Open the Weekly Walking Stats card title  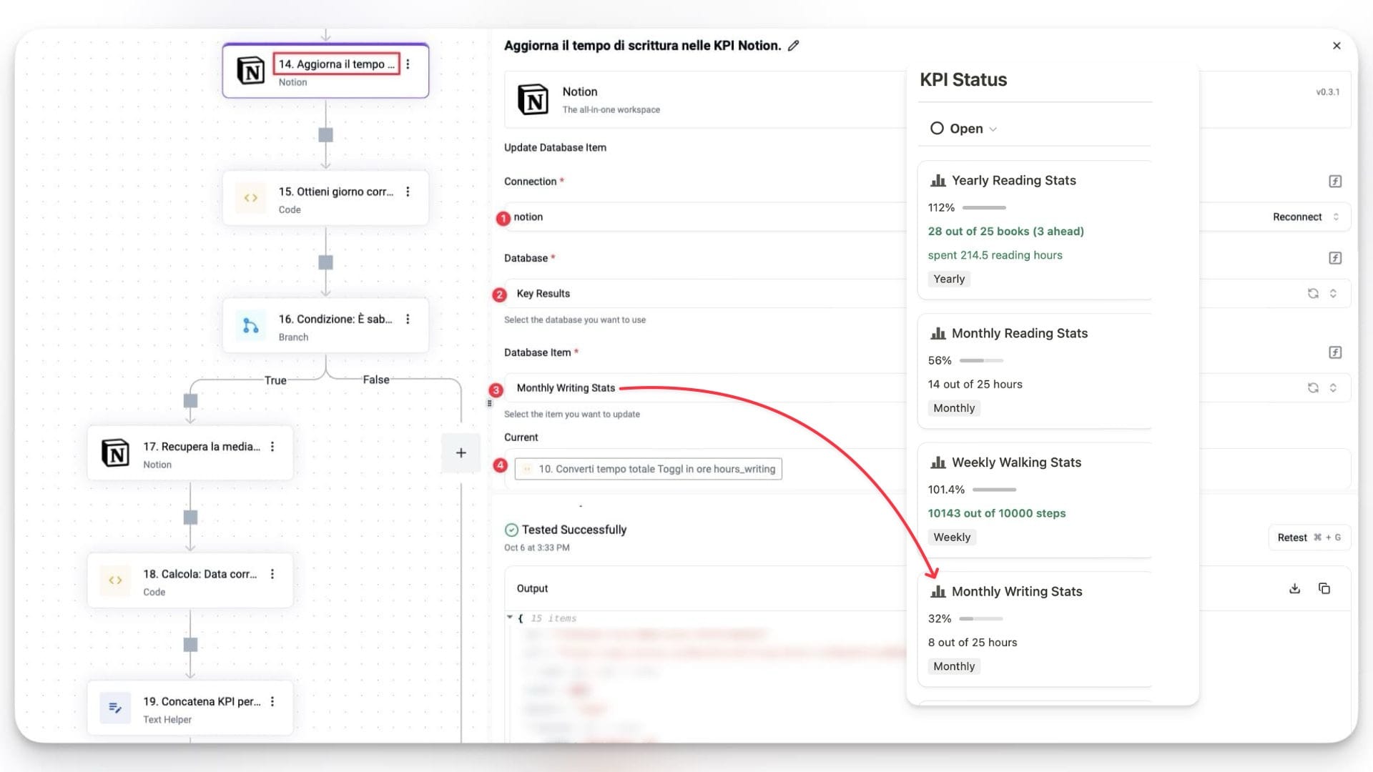1016,463
